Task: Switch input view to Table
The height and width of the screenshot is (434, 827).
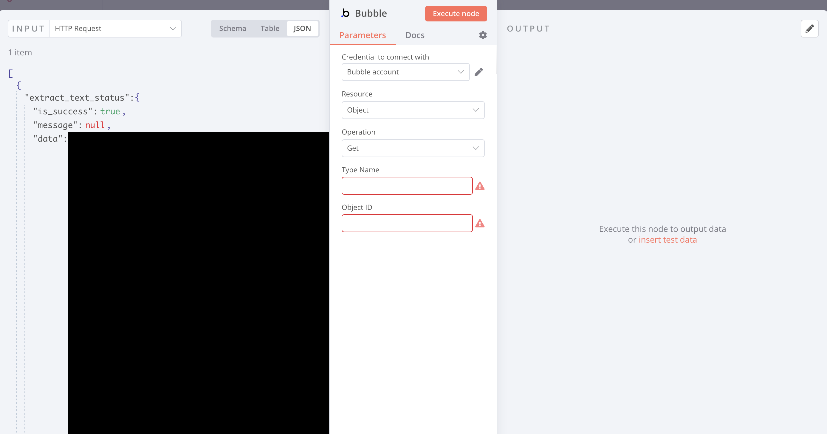Action: (270, 29)
